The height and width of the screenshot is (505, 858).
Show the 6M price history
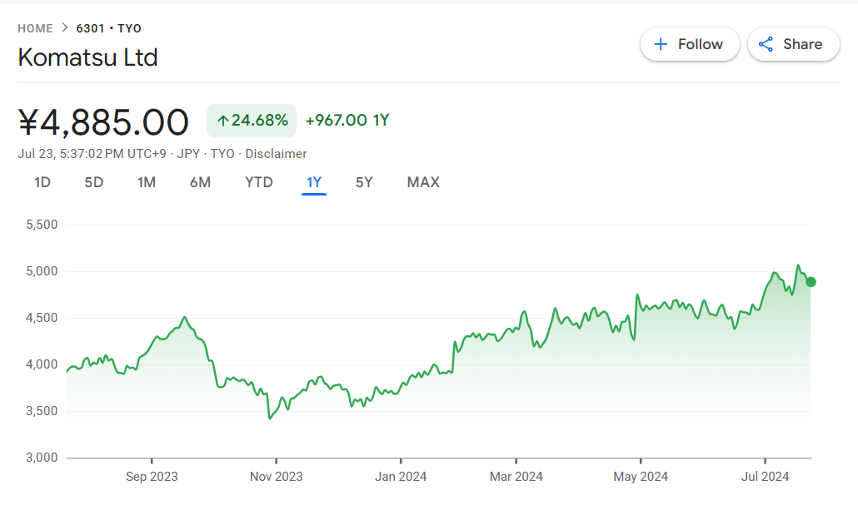(200, 182)
